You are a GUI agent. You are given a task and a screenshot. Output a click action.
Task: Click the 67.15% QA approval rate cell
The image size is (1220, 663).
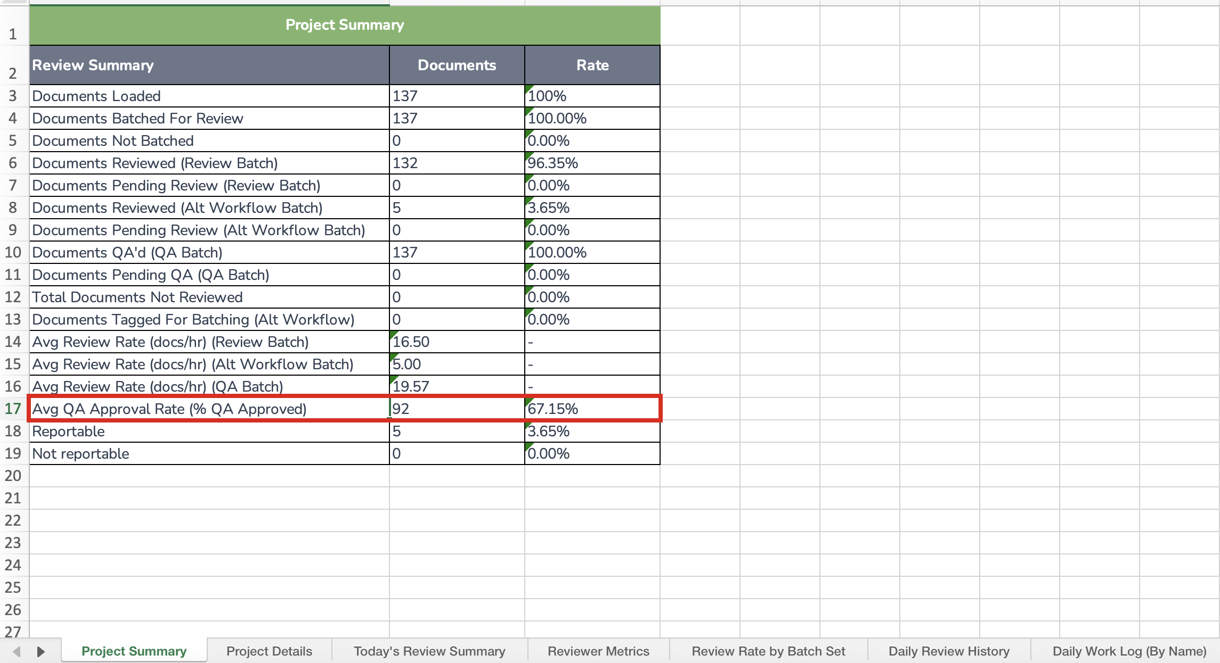[x=592, y=409]
